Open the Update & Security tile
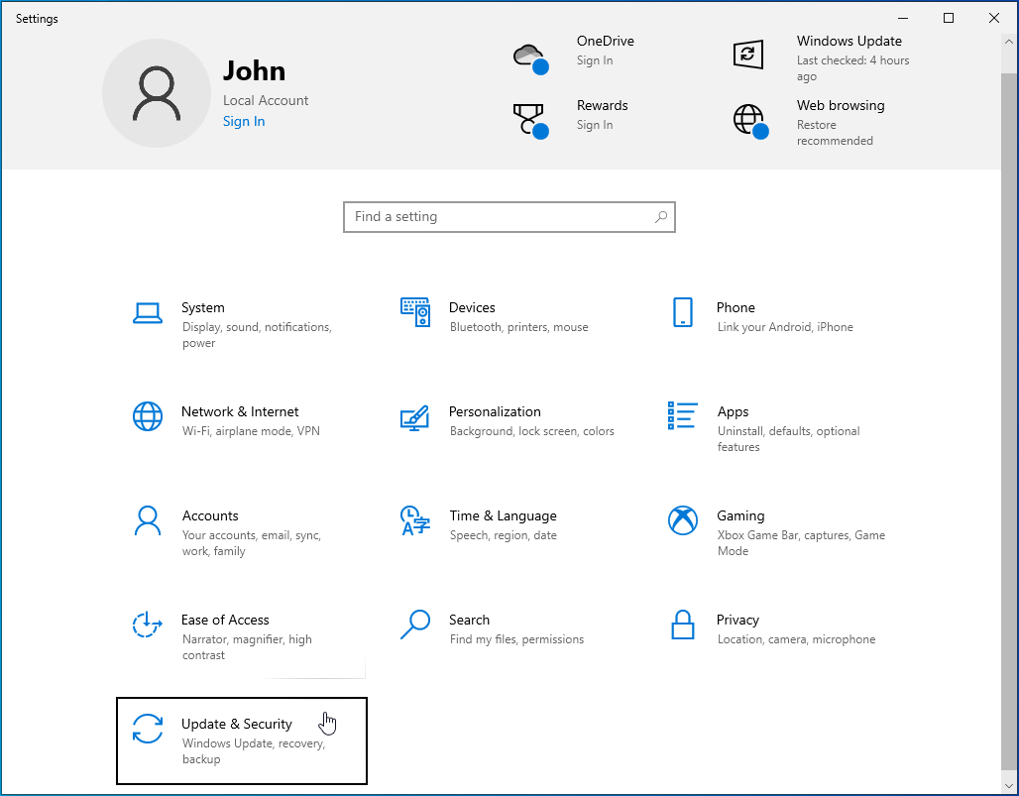Viewport: 1019px width, 796px height. tap(242, 740)
